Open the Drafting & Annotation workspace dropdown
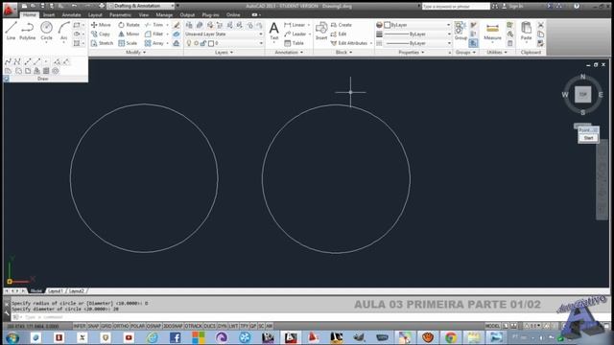 pyautogui.click(x=141, y=6)
